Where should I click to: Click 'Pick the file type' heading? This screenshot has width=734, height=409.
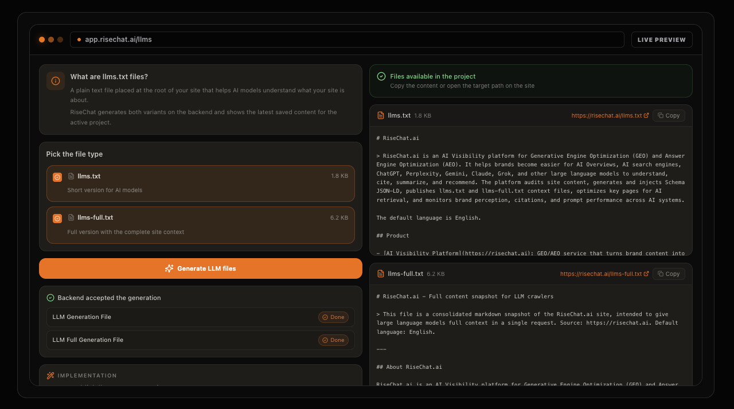(75, 154)
